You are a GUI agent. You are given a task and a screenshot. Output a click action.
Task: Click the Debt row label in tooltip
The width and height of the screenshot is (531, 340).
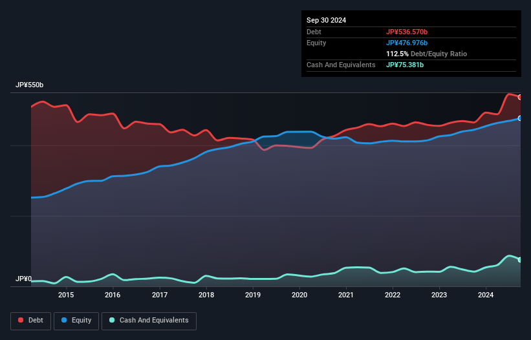click(x=314, y=32)
